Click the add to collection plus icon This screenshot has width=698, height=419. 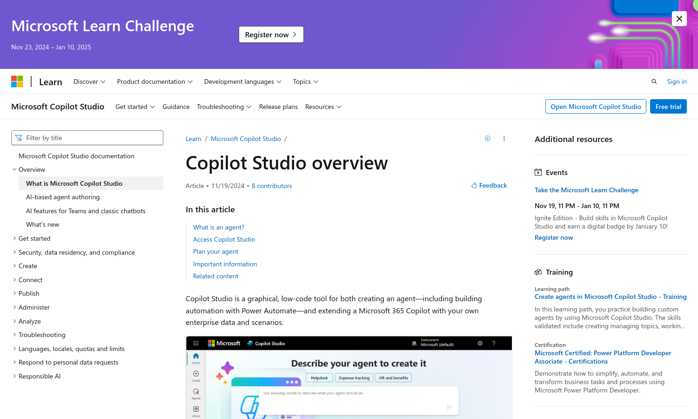[487, 138]
